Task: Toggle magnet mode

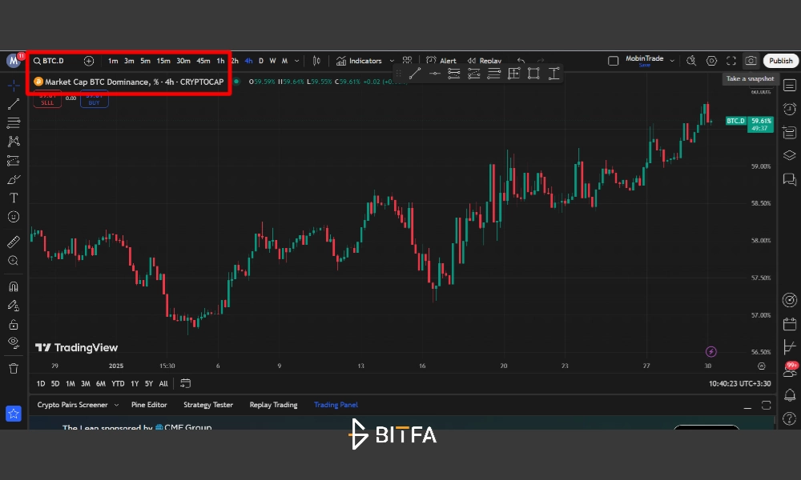Action: click(x=14, y=286)
